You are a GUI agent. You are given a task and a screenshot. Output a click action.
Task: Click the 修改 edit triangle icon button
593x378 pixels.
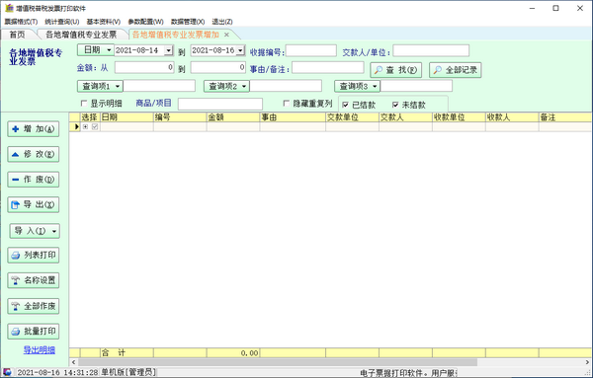tap(34, 154)
